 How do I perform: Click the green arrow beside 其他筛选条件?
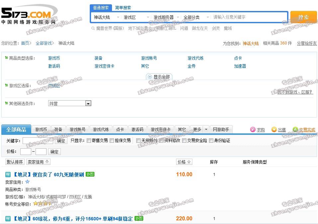click(6, 103)
